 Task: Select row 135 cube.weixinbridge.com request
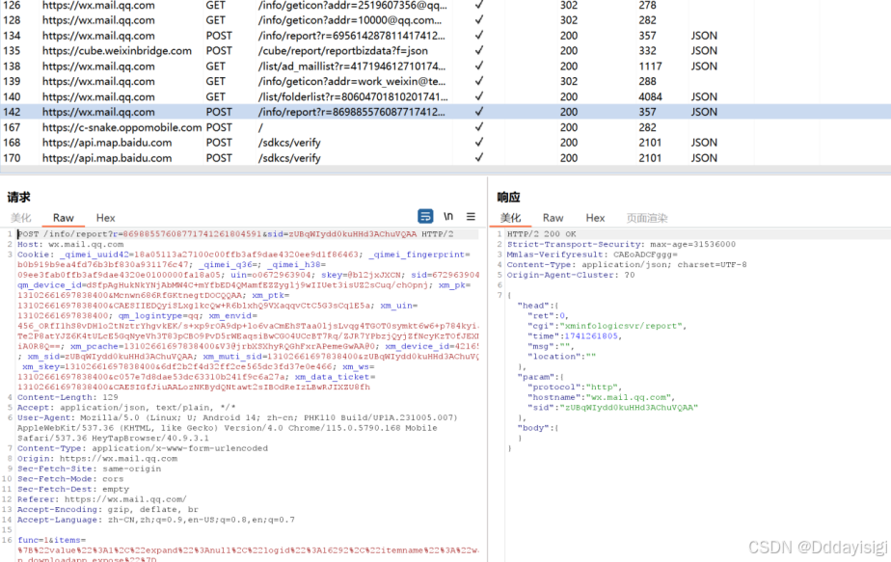coord(445,50)
